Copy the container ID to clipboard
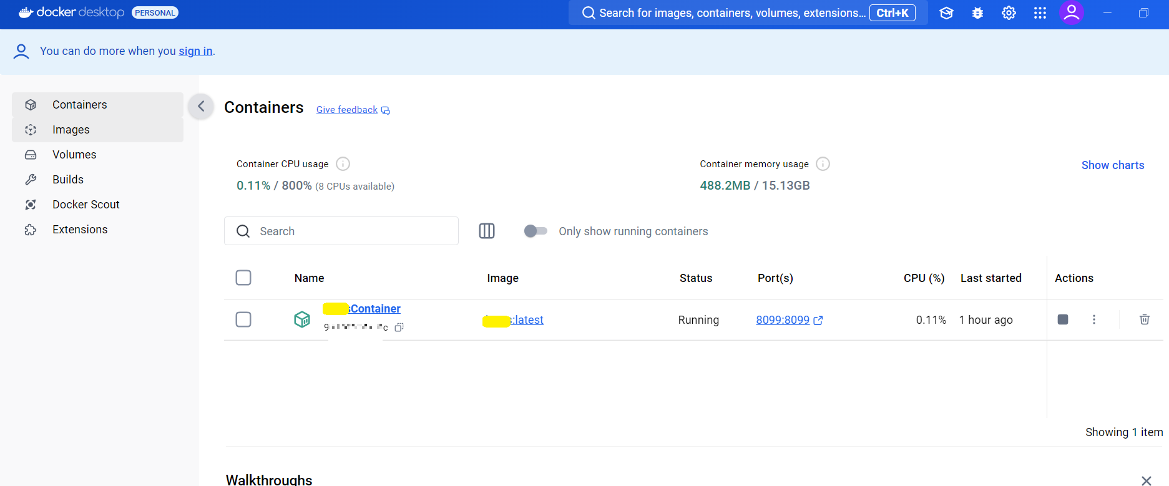 pos(399,327)
